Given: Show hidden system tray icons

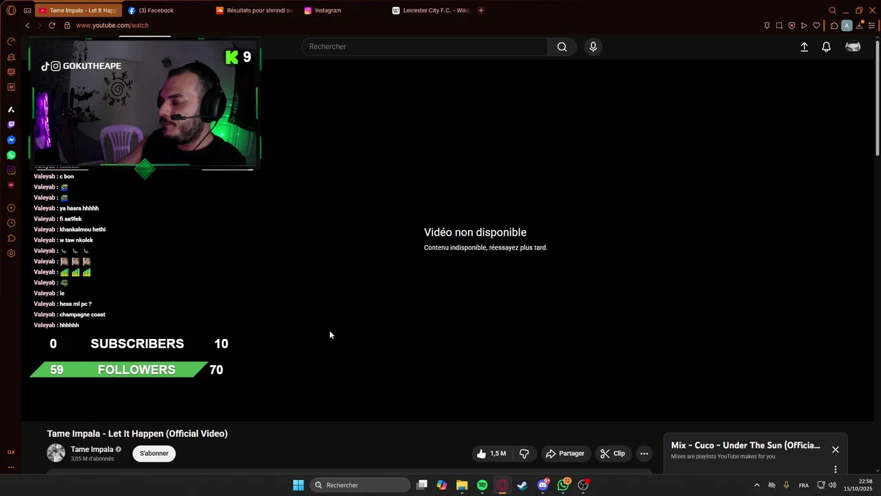Looking at the screenshot, I should pos(756,485).
